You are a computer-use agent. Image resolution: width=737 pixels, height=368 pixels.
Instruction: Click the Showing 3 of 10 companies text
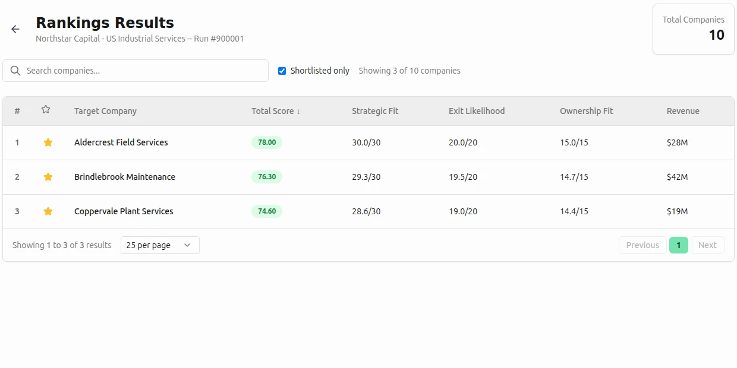tap(410, 71)
